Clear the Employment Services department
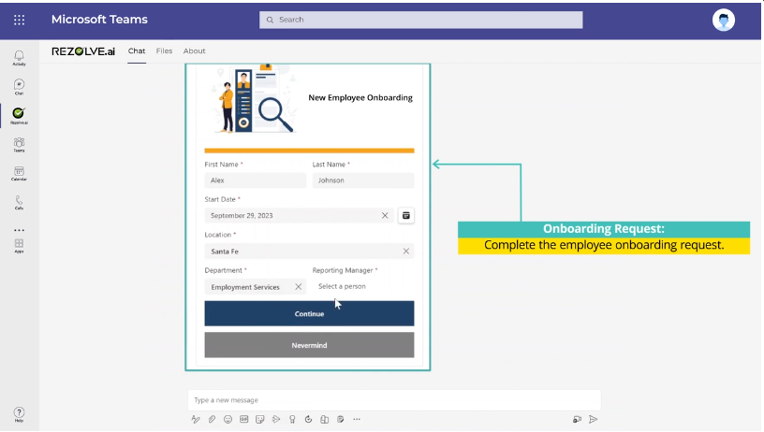This screenshot has width=764, height=432. [x=298, y=286]
